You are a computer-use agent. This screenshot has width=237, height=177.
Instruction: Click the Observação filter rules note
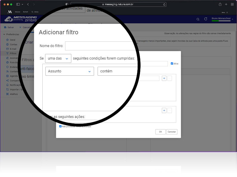tap(198, 33)
